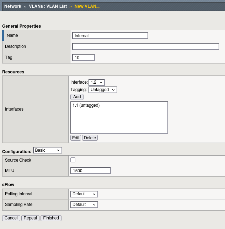The width and height of the screenshot is (225, 229).
Task: Click Add to add the interface
Action: (77, 97)
